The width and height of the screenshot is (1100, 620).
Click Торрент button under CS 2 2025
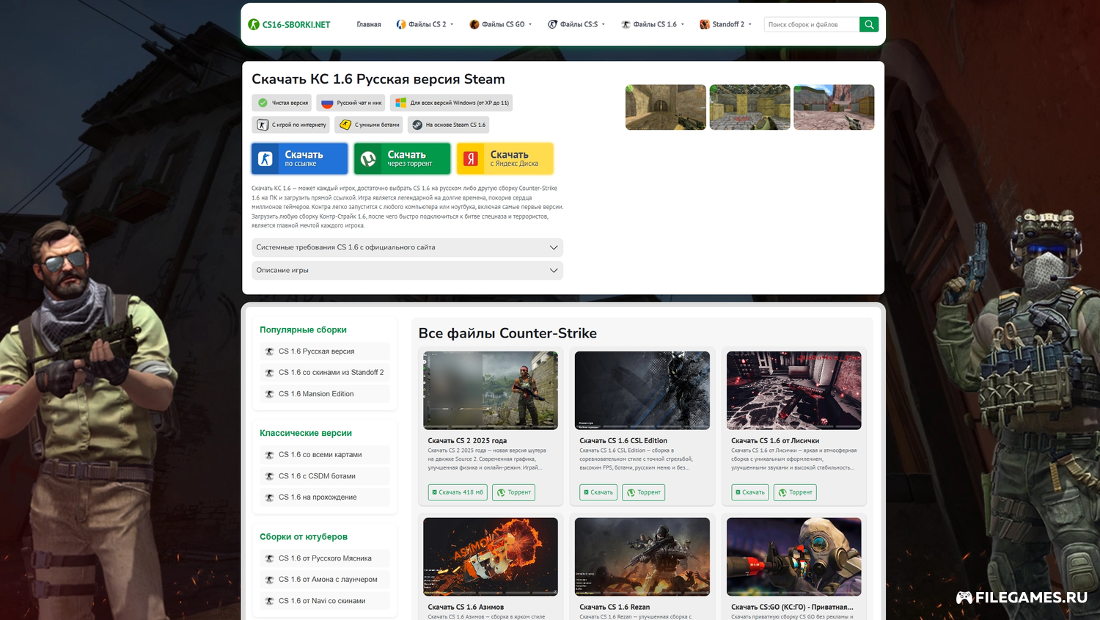pos(513,492)
